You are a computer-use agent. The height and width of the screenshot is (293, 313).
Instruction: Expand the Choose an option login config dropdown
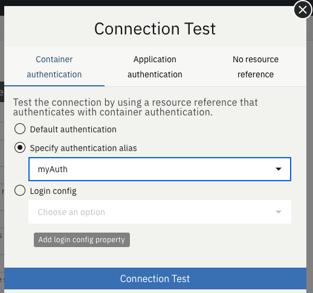[x=160, y=212]
